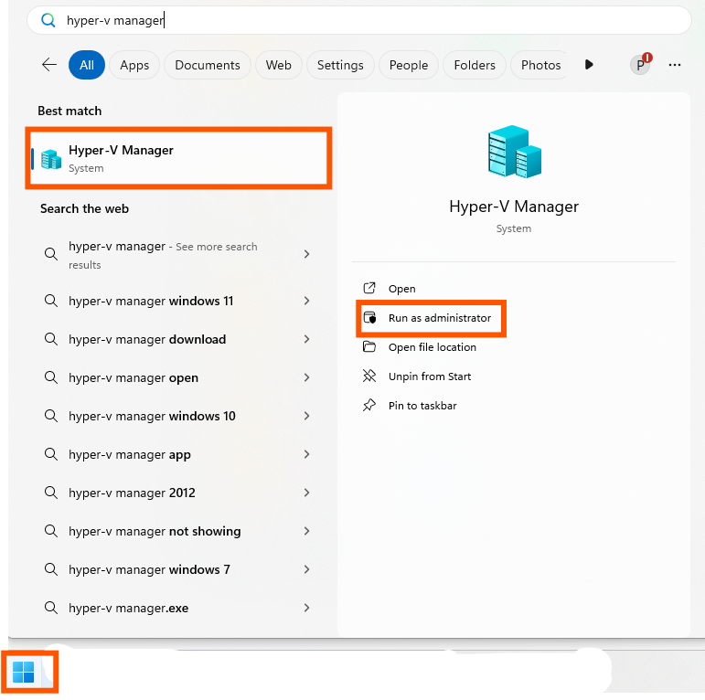Click search icon beside 'hyper-v manager app'
Image resolution: width=705 pixels, height=700 pixels.
tap(51, 454)
